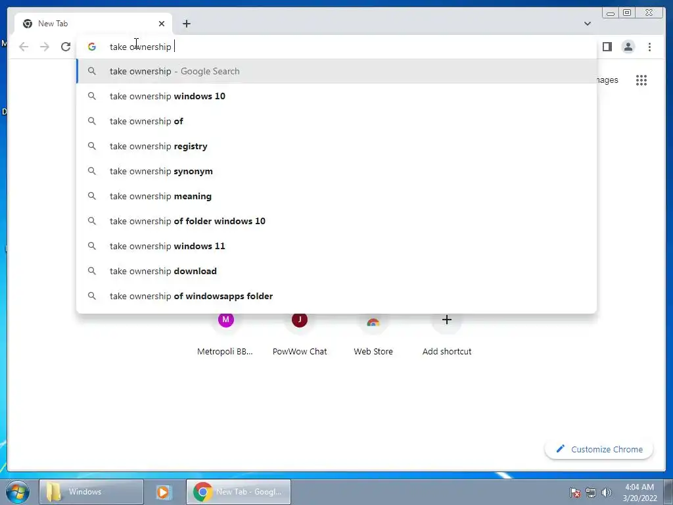Click search icon beside 'synonym' suggestion

click(92, 171)
